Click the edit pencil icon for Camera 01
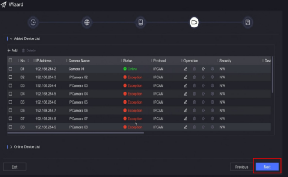The width and height of the screenshot is (288, 177). coord(186,69)
